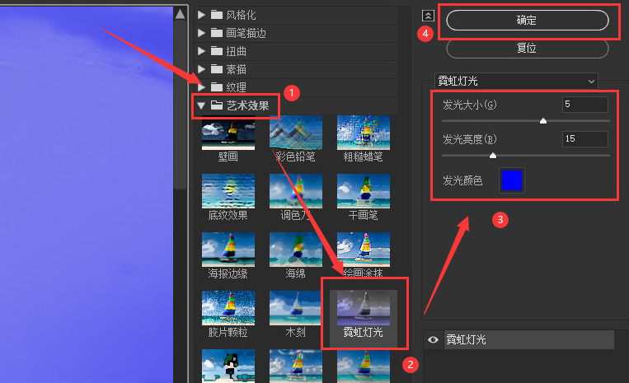Click the 发光亮度 value field
The height and width of the screenshot is (383, 629).
584,139
